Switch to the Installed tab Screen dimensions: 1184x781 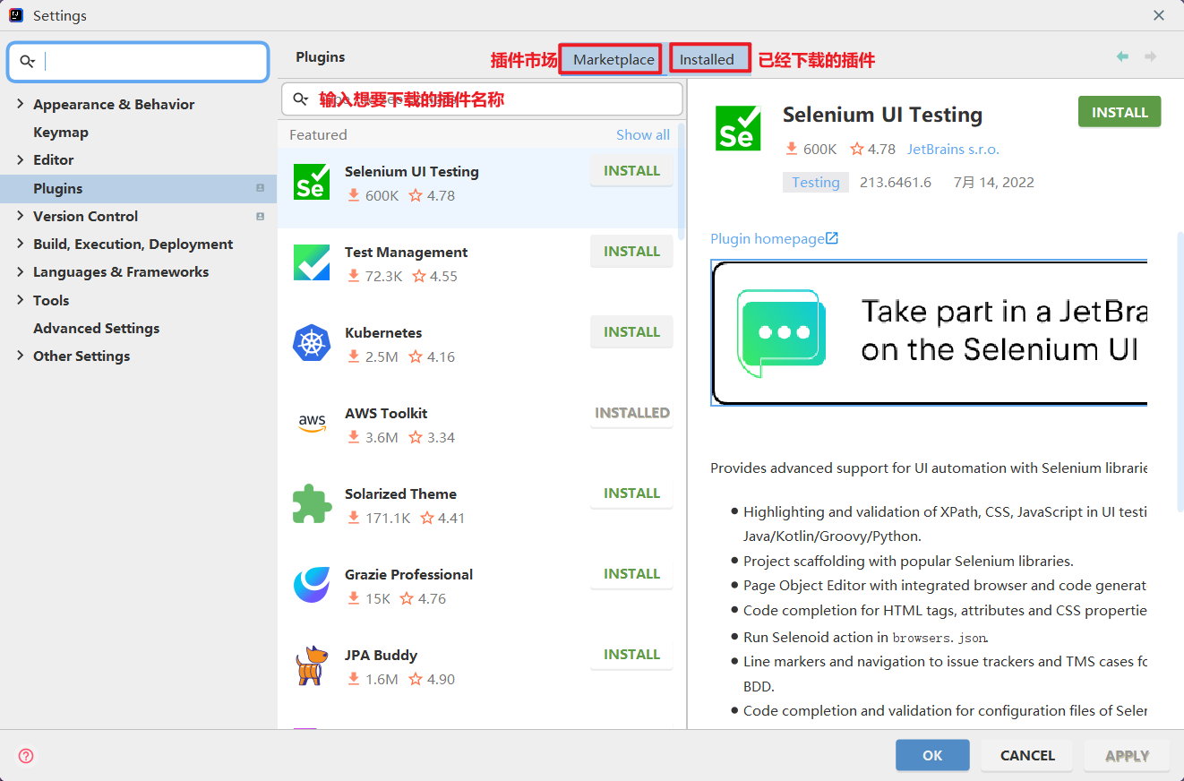pyautogui.click(x=707, y=59)
